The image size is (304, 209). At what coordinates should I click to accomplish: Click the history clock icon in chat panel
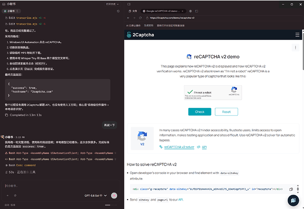pos(118,11)
